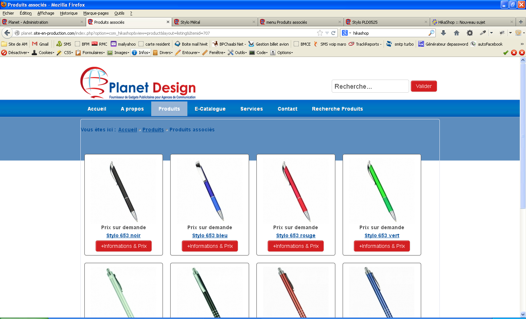This screenshot has height=319, width=526.
Task: Click the search magnifier in the hikashop search box
Action: click(431, 33)
